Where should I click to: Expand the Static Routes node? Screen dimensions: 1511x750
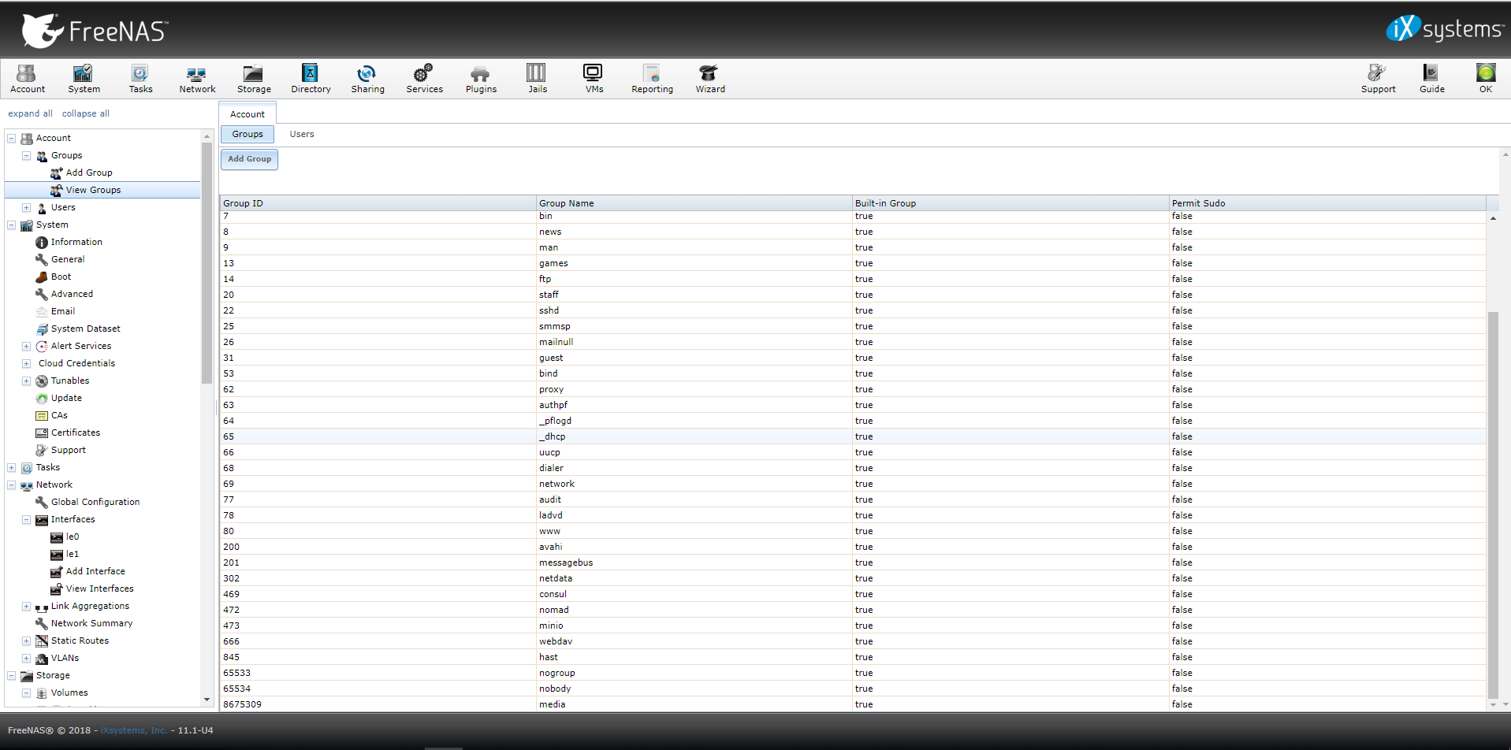pos(26,640)
